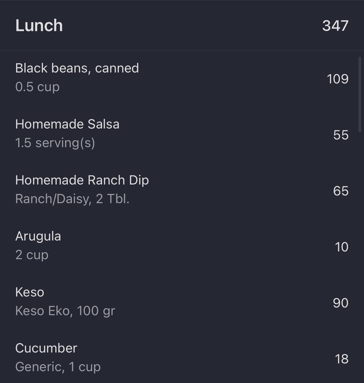Tap the 65 calorie value

coord(341,191)
